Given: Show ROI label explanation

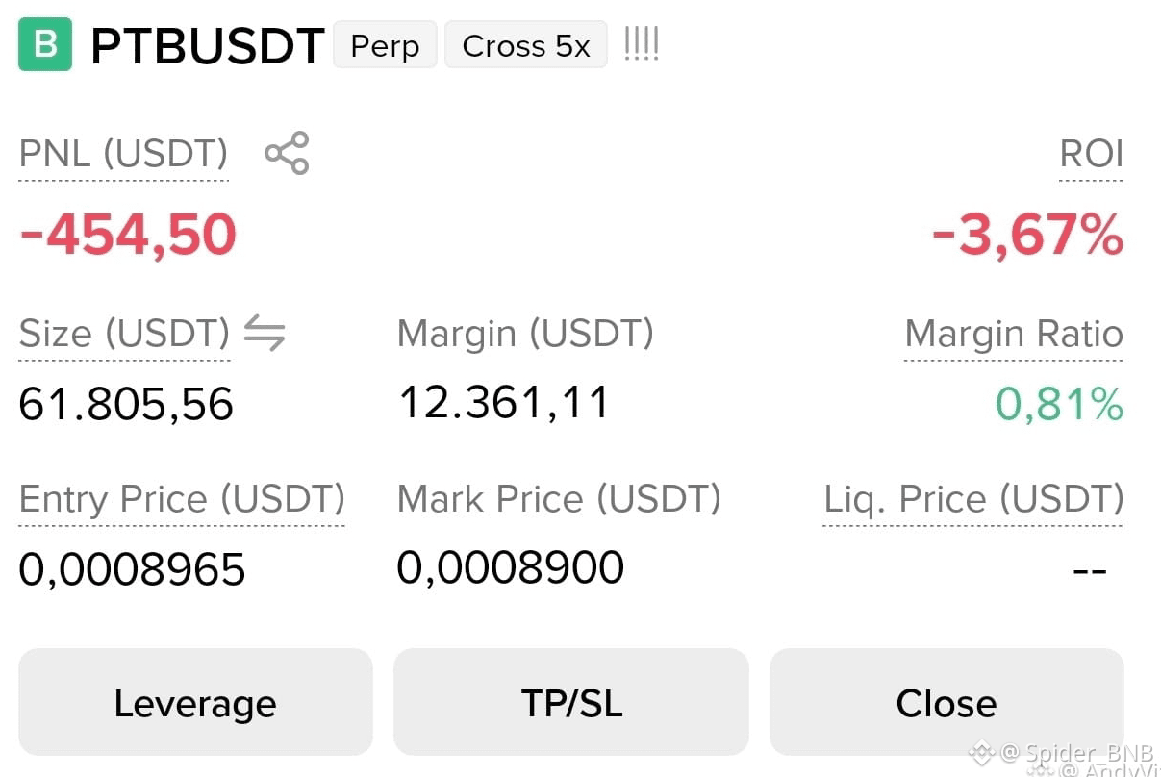Looking at the screenshot, I should pyautogui.click(x=1091, y=154).
